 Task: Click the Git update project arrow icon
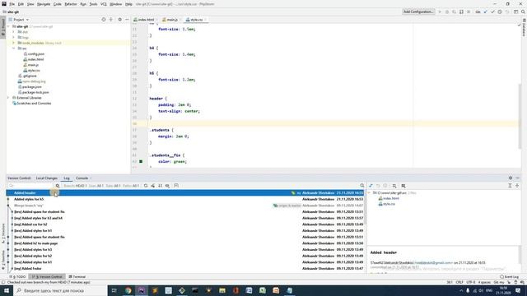pyautogui.click(x=485, y=12)
